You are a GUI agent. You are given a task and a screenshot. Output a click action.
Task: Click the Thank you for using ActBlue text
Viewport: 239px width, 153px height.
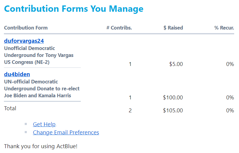tap(41, 146)
